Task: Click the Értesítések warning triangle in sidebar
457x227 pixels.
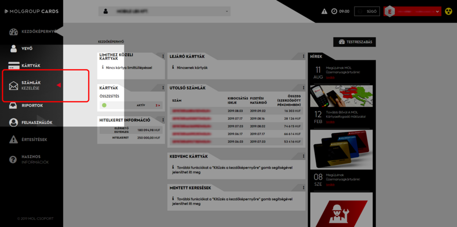Action: pos(14,140)
